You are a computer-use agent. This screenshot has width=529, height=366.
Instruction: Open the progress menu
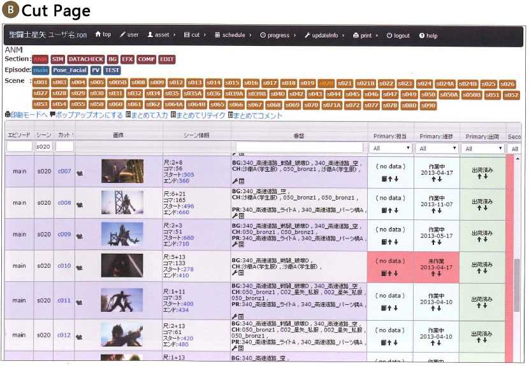coord(278,35)
